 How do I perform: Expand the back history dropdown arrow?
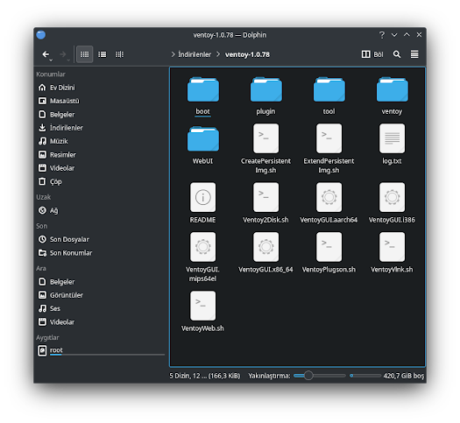click(51, 60)
